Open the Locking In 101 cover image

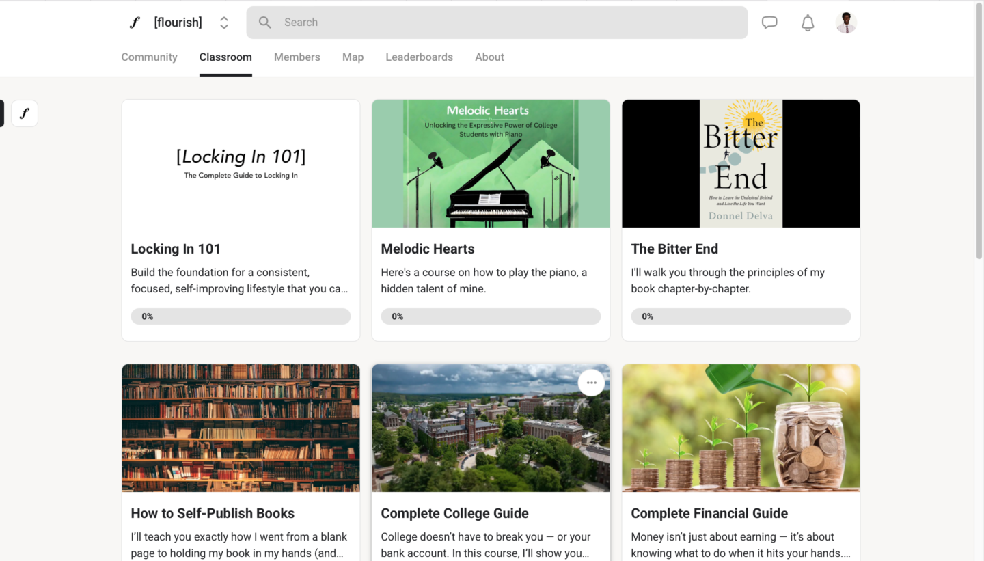pyautogui.click(x=241, y=164)
